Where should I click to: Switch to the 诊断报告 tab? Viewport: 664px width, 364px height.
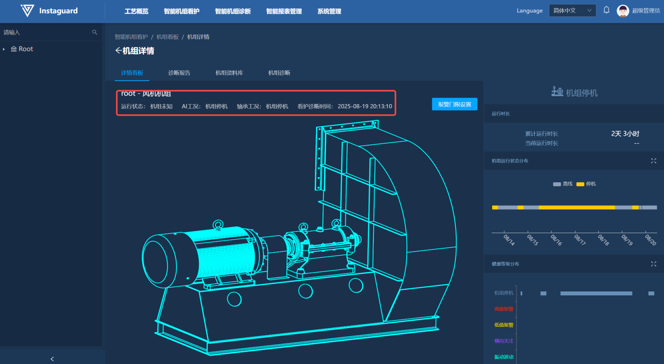point(179,73)
